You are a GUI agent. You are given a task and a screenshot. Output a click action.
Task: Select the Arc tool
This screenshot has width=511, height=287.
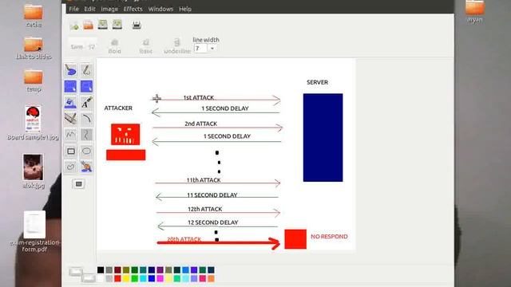click(x=86, y=119)
